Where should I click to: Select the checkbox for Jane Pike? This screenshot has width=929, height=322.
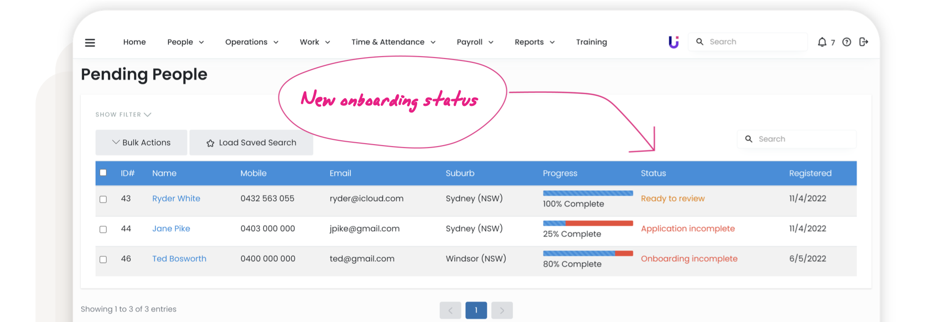103,229
